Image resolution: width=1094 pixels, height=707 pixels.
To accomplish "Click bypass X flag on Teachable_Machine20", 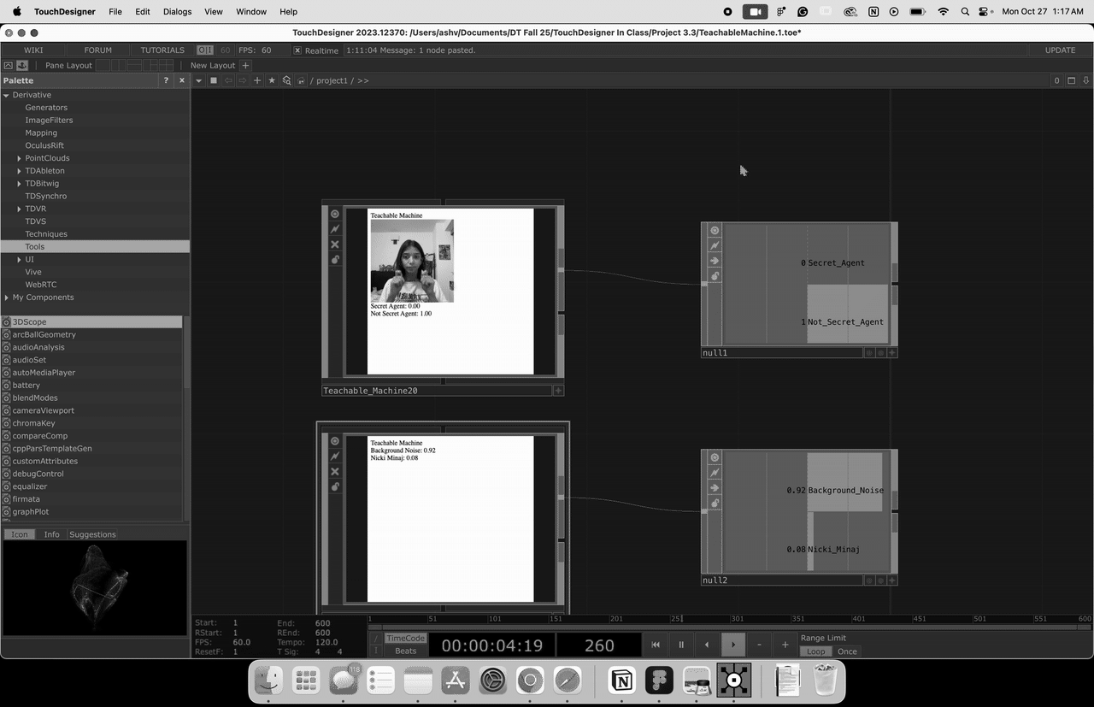I will (335, 245).
